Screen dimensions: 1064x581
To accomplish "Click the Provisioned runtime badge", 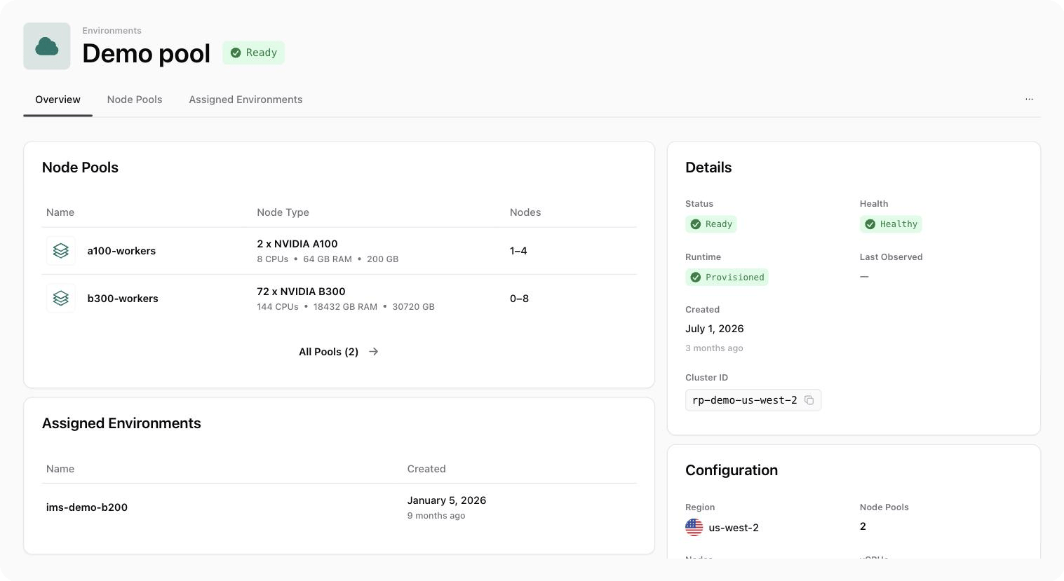I will pyautogui.click(x=727, y=278).
